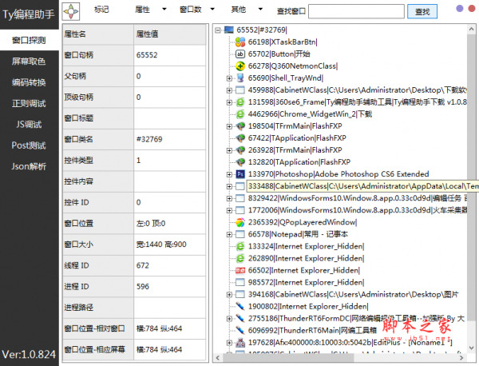This screenshot has width=479, height=366.
Task: Click the tree horizontal scrollbar right arrow
Action: click(461, 357)
